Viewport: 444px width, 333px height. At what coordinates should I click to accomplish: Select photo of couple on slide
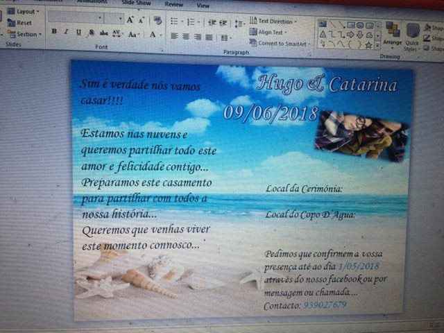(x=362, y=136)
